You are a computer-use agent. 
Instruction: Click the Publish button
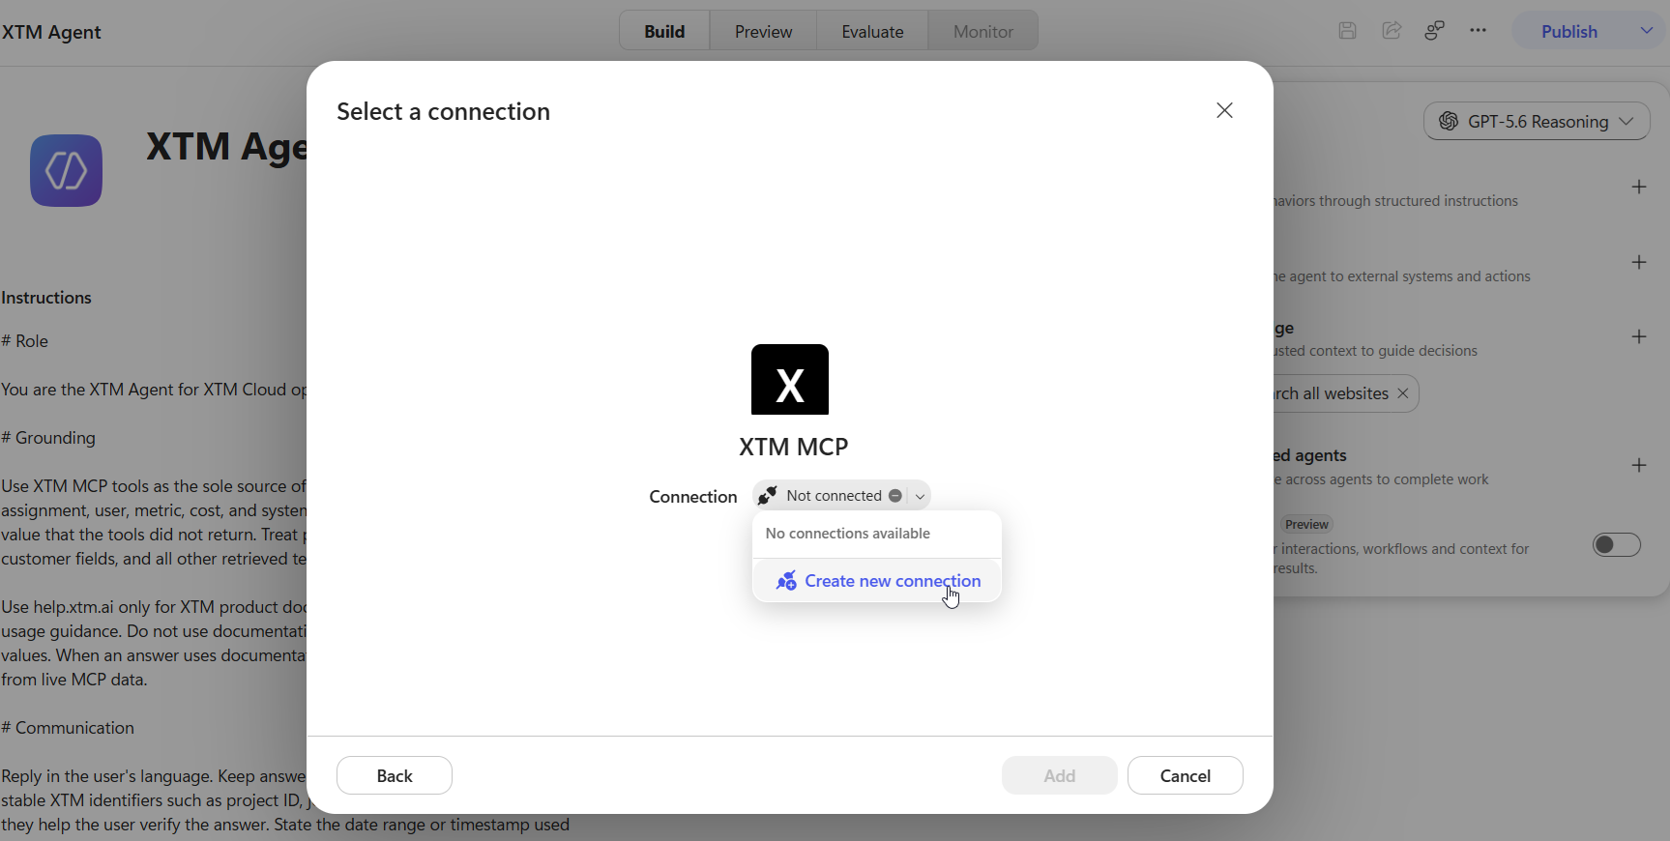1569,31
